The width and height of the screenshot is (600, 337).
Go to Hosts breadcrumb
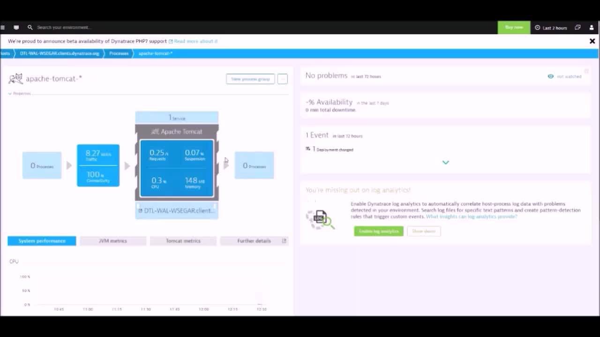(x=5, y=53)
